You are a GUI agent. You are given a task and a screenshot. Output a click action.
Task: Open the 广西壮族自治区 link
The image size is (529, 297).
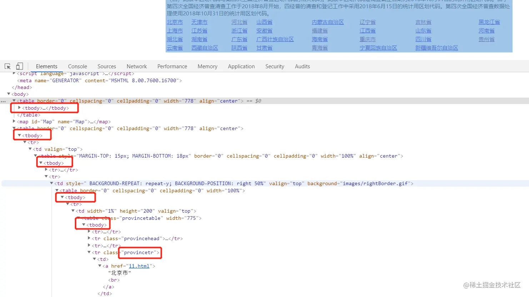pos(275,39)
